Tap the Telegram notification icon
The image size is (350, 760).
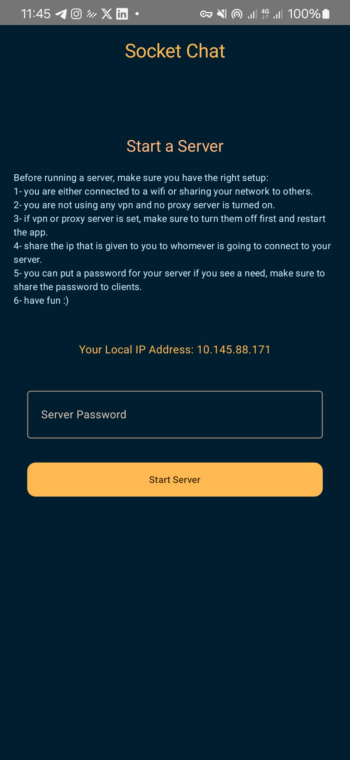pos(61,14)
